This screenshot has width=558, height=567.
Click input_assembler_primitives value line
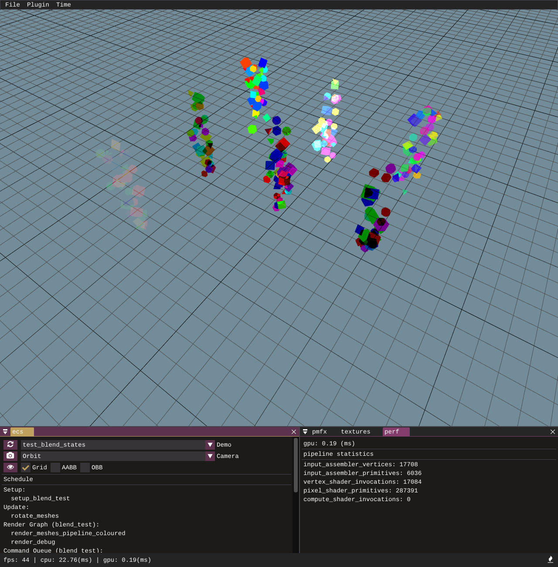[362, 473]
